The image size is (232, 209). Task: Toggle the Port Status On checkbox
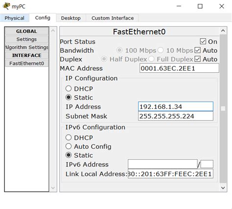[203, 42]
